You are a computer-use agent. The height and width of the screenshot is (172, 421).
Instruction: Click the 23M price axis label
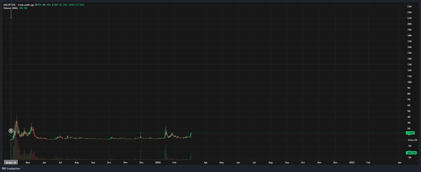click(x=409, y=7)
